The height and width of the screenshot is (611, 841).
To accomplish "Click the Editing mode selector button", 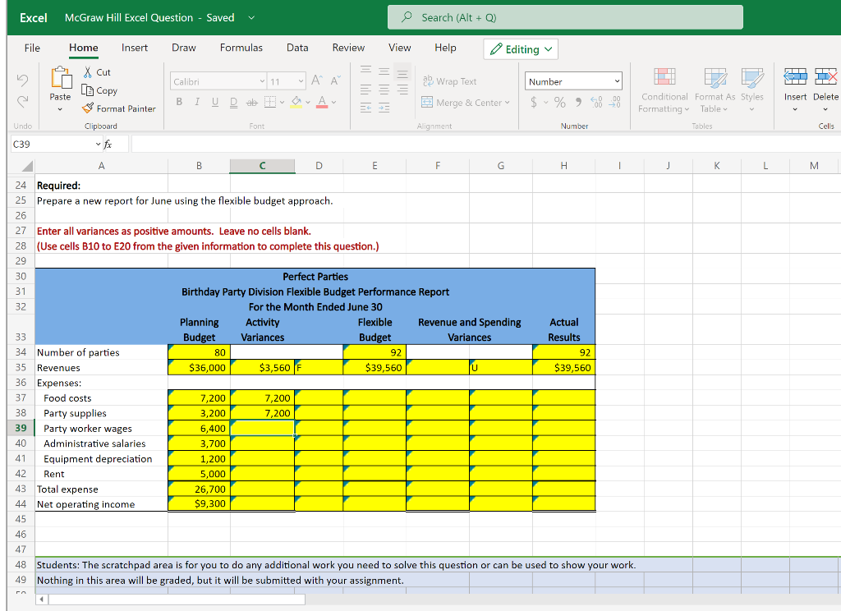I will tap(520, 48).
